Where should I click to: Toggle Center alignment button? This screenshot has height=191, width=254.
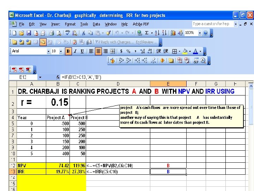pyautogui.click(x=98, y=51)
